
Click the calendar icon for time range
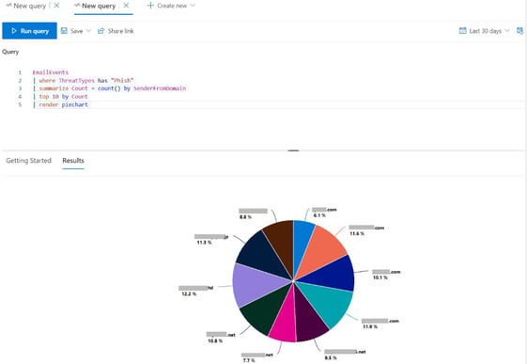[x=463, y=31]
